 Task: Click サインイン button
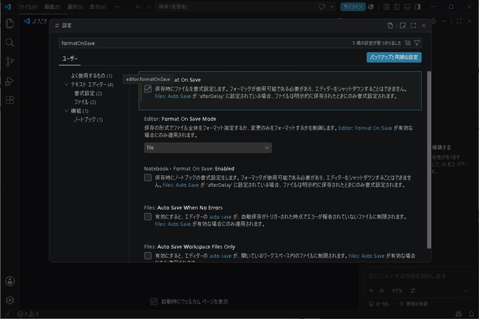pos(353,7)
